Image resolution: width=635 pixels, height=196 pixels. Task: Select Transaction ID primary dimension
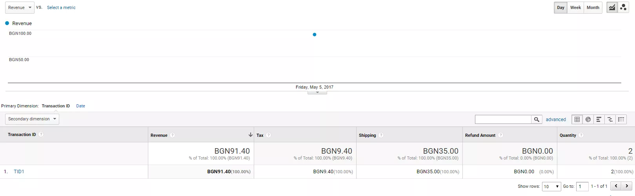(56, 106)
